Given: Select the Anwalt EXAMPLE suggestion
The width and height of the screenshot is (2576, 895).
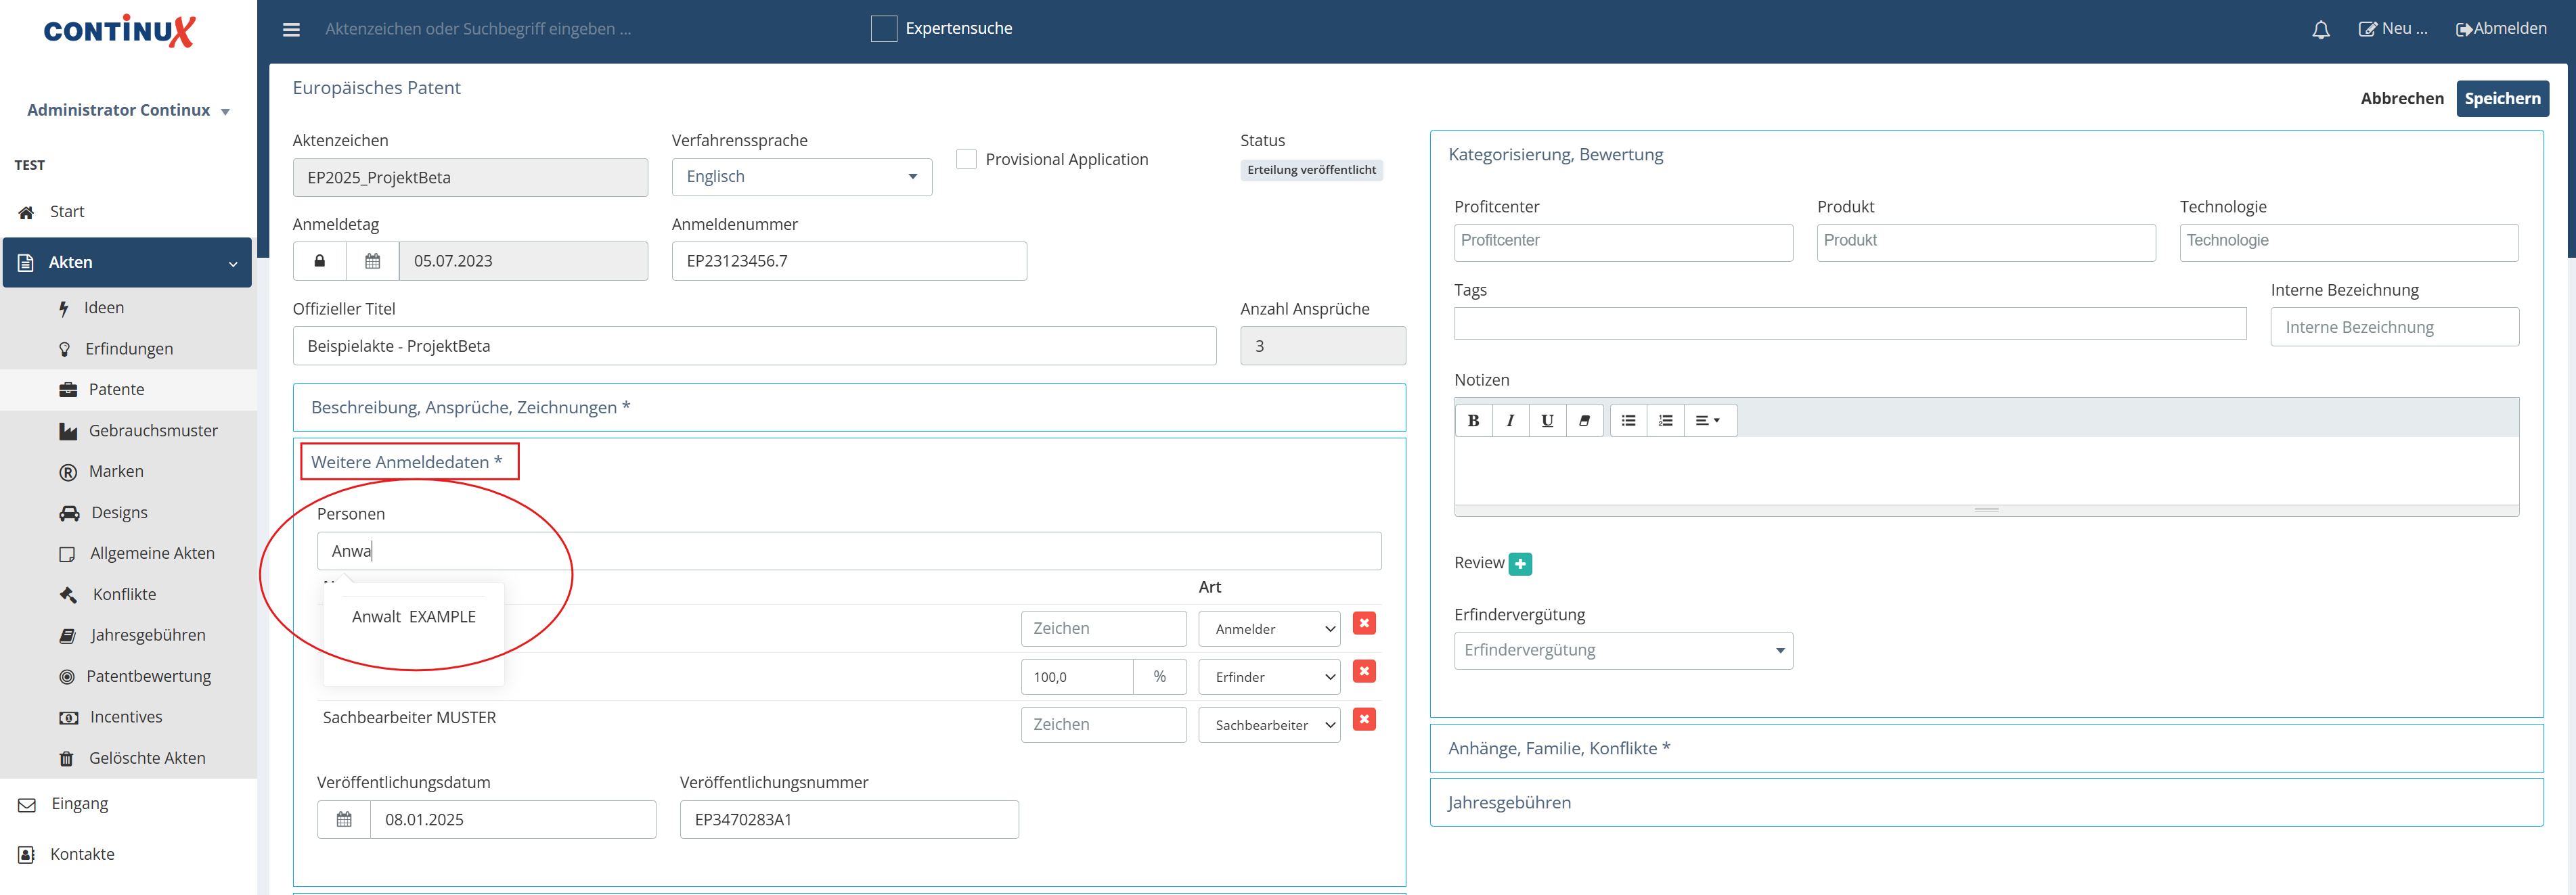Looking at the screenshot, I should 413,617.
